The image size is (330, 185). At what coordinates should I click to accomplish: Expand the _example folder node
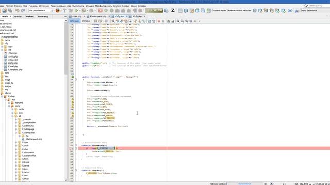point(16,119)
